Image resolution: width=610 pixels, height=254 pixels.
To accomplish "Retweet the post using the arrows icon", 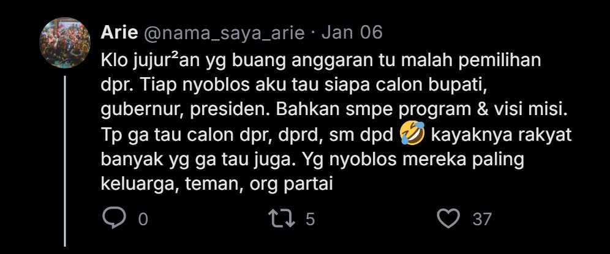I will 282,219.
